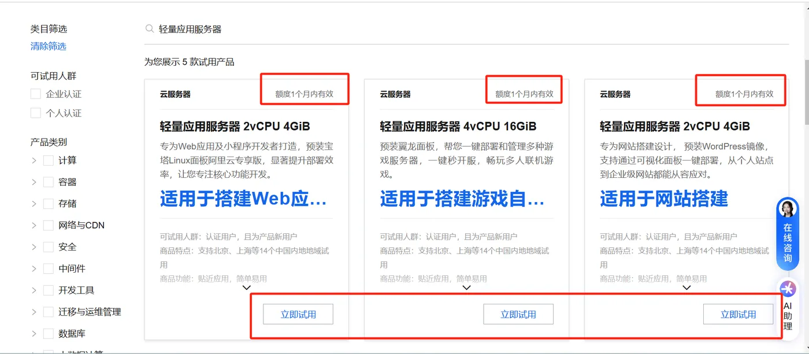Check the 容器 category checkbox

coord(49,182)
